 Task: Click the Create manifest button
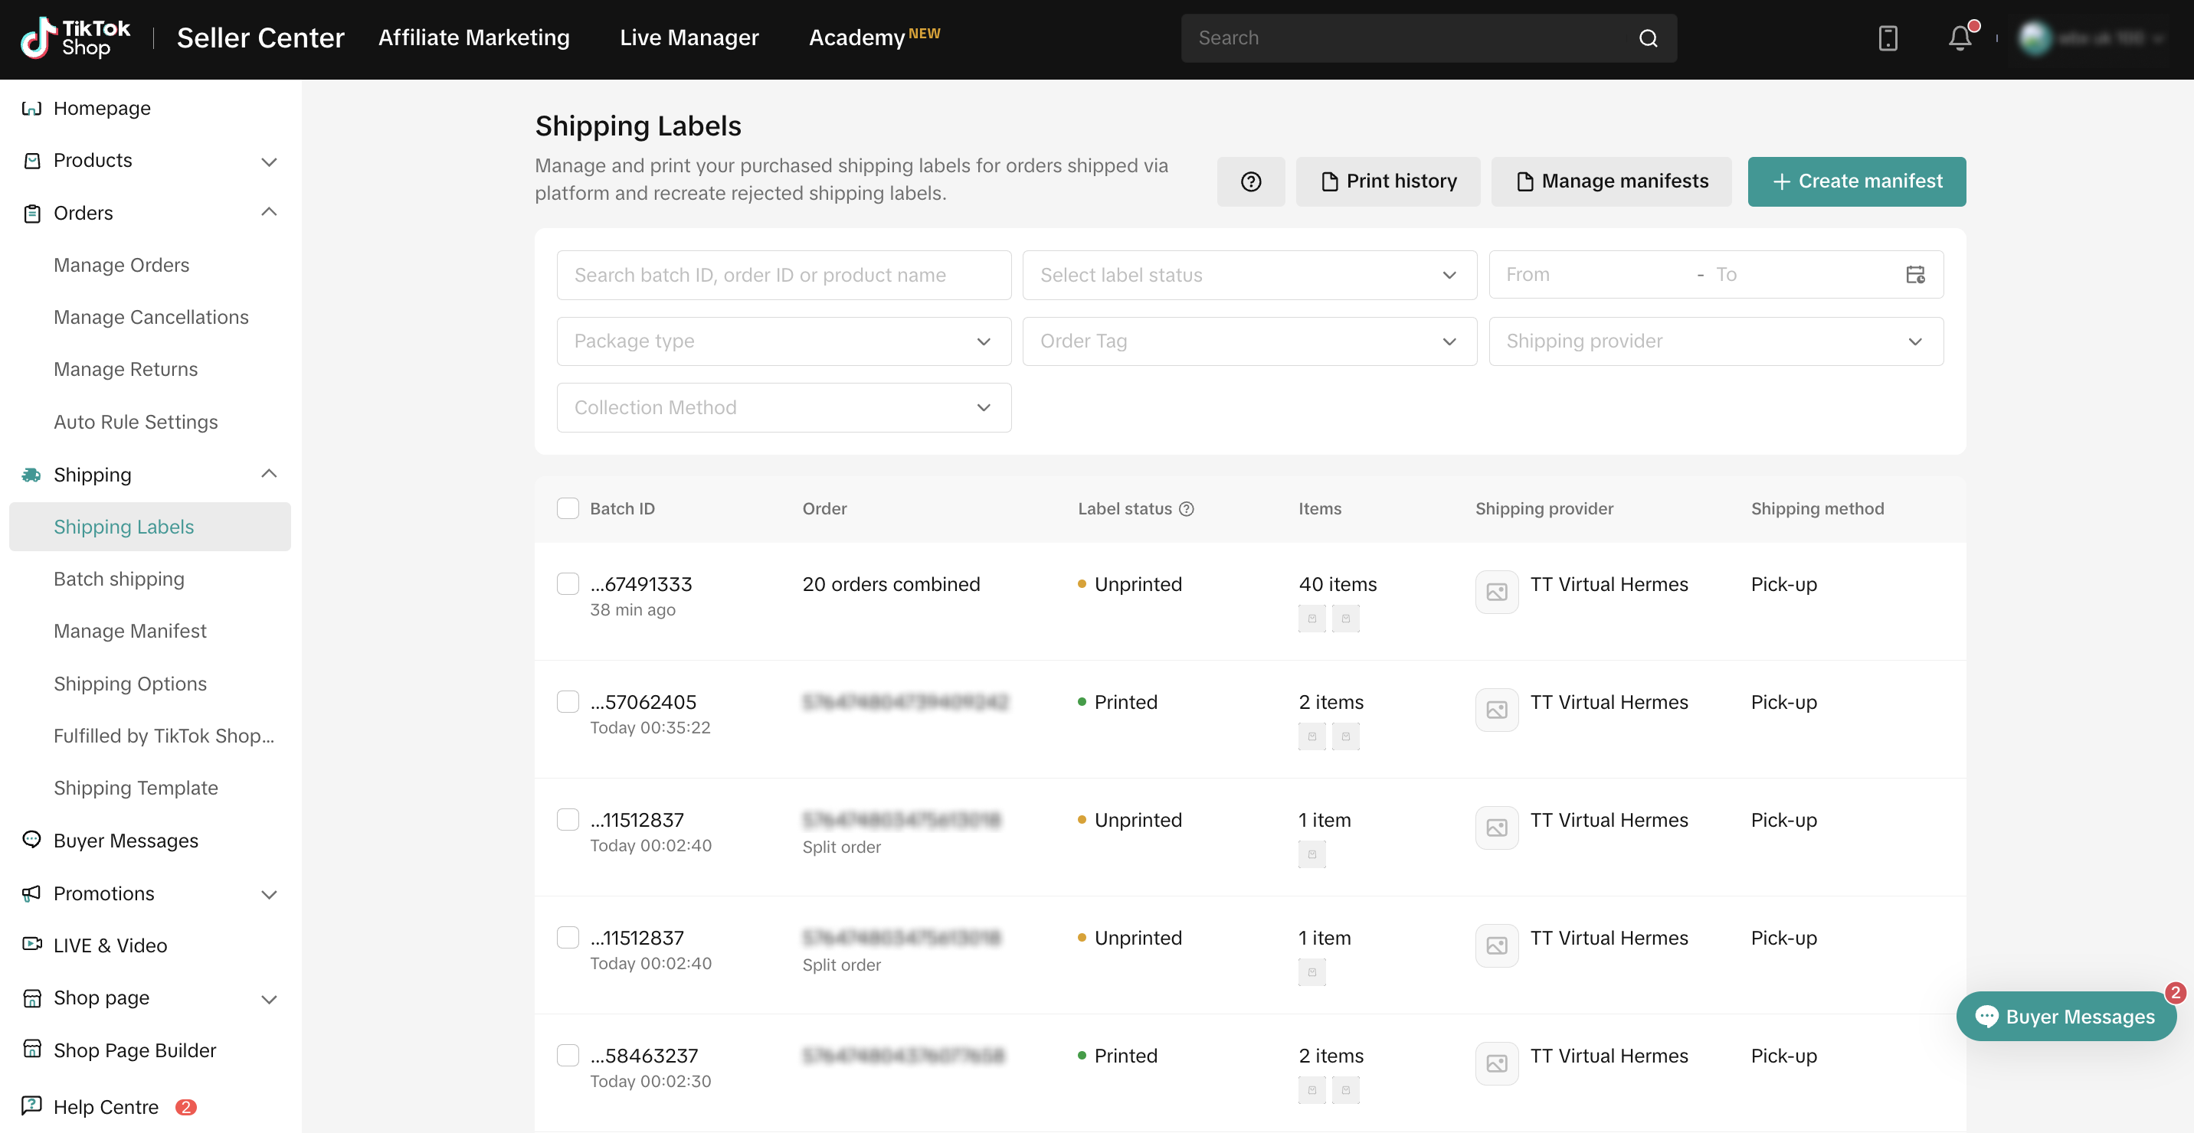click(x=1856, y=181)
